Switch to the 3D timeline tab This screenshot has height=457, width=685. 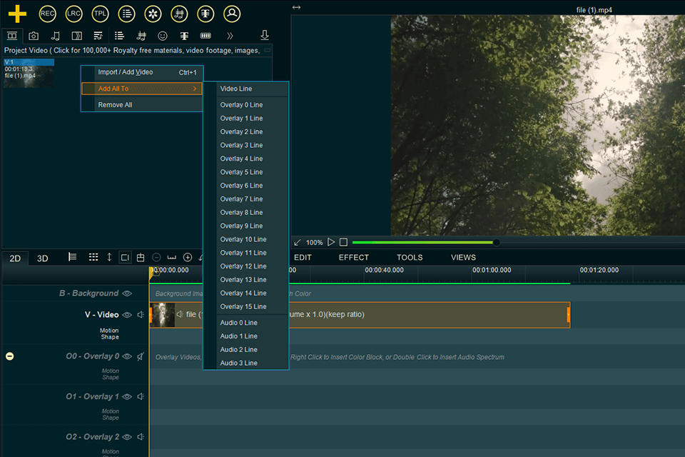pyautogui.click(x=42, y=258)
